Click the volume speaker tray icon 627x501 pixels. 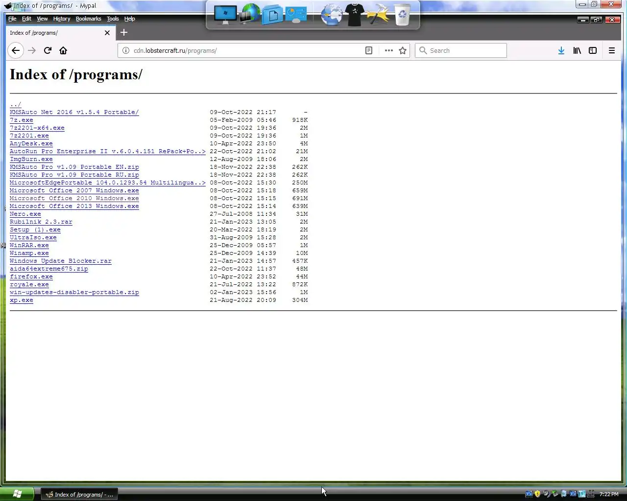coord(546,494)
